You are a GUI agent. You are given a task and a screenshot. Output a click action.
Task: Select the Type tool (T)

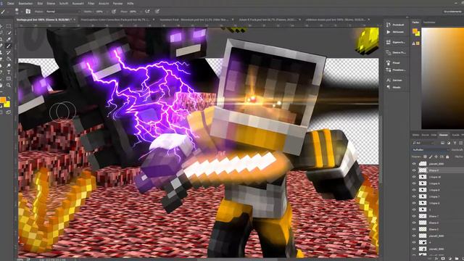[9, 72]
